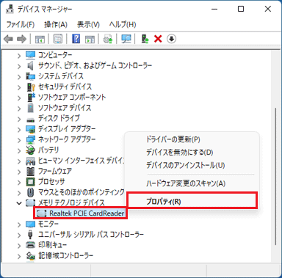Click the red X uninstall device icon
This screenshot has height=278, width=282.
click(158, 39)
